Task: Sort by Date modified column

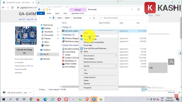Action: pyautogui.click(x=104, y=23)
